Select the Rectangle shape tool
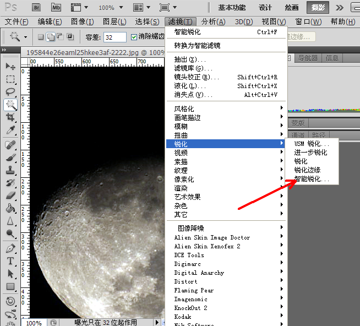The width and height of the screenshot is (360, 326). 10,286
